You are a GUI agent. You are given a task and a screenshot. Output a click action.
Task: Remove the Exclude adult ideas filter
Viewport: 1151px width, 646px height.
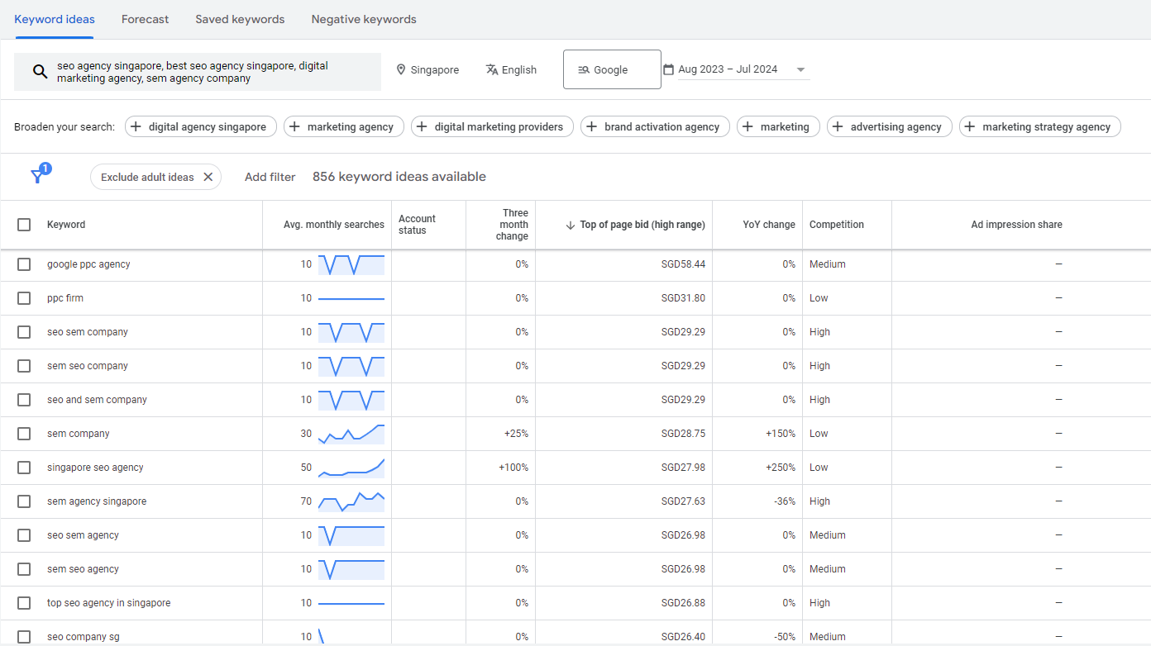(x=208, y=177)
